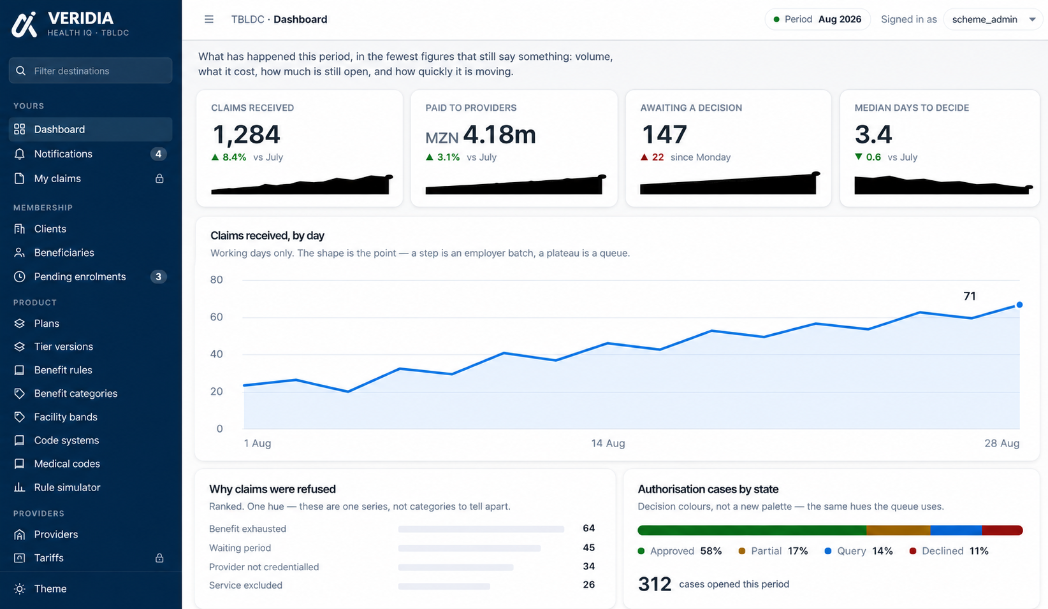Screen dimensions: 1048x609
Task: Click the Beneficiaries person icon
Action: [20, 253]
